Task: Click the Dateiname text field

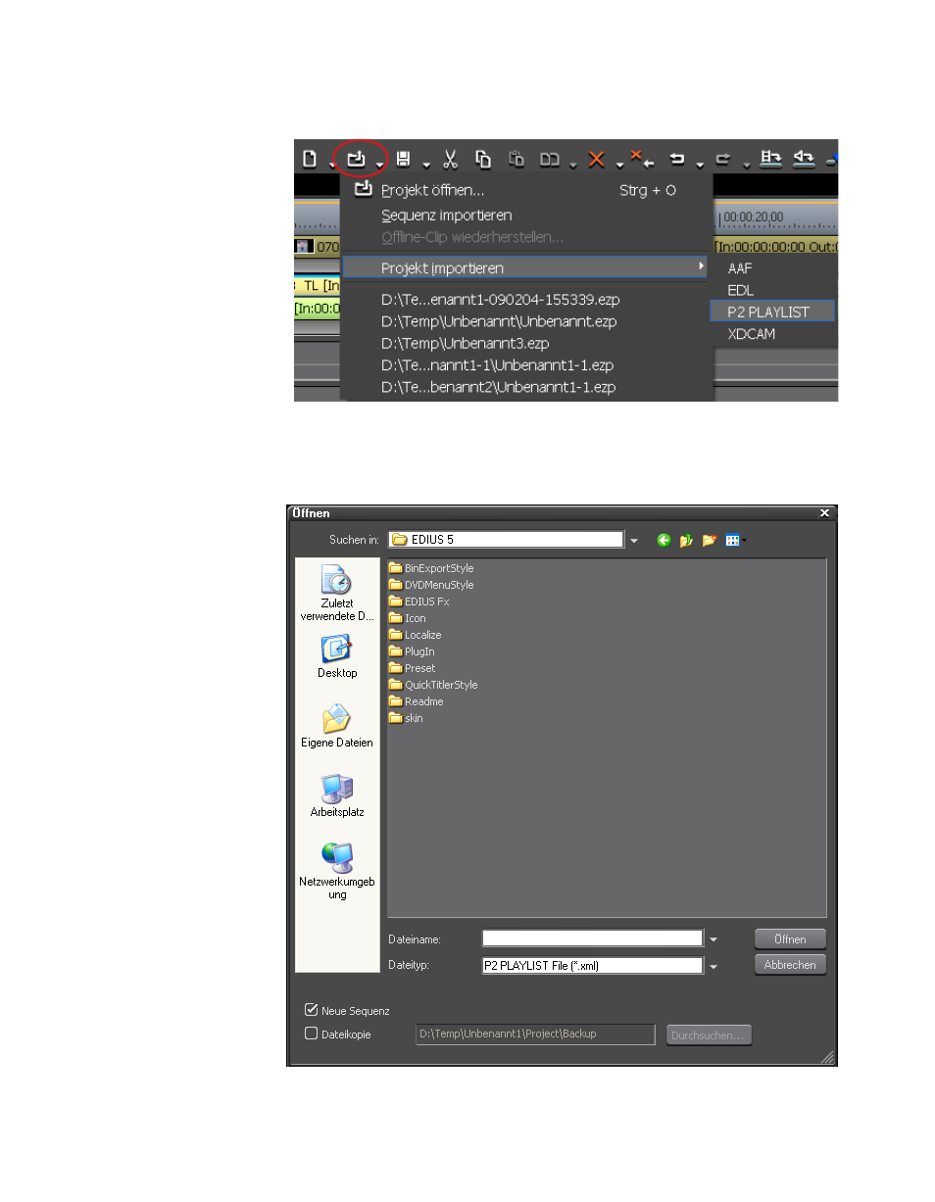Action: [592, 938]
